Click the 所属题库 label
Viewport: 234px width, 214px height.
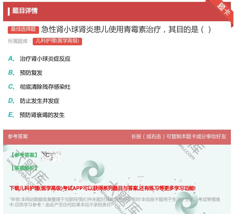pyautogui.click(x=20, y=41)
